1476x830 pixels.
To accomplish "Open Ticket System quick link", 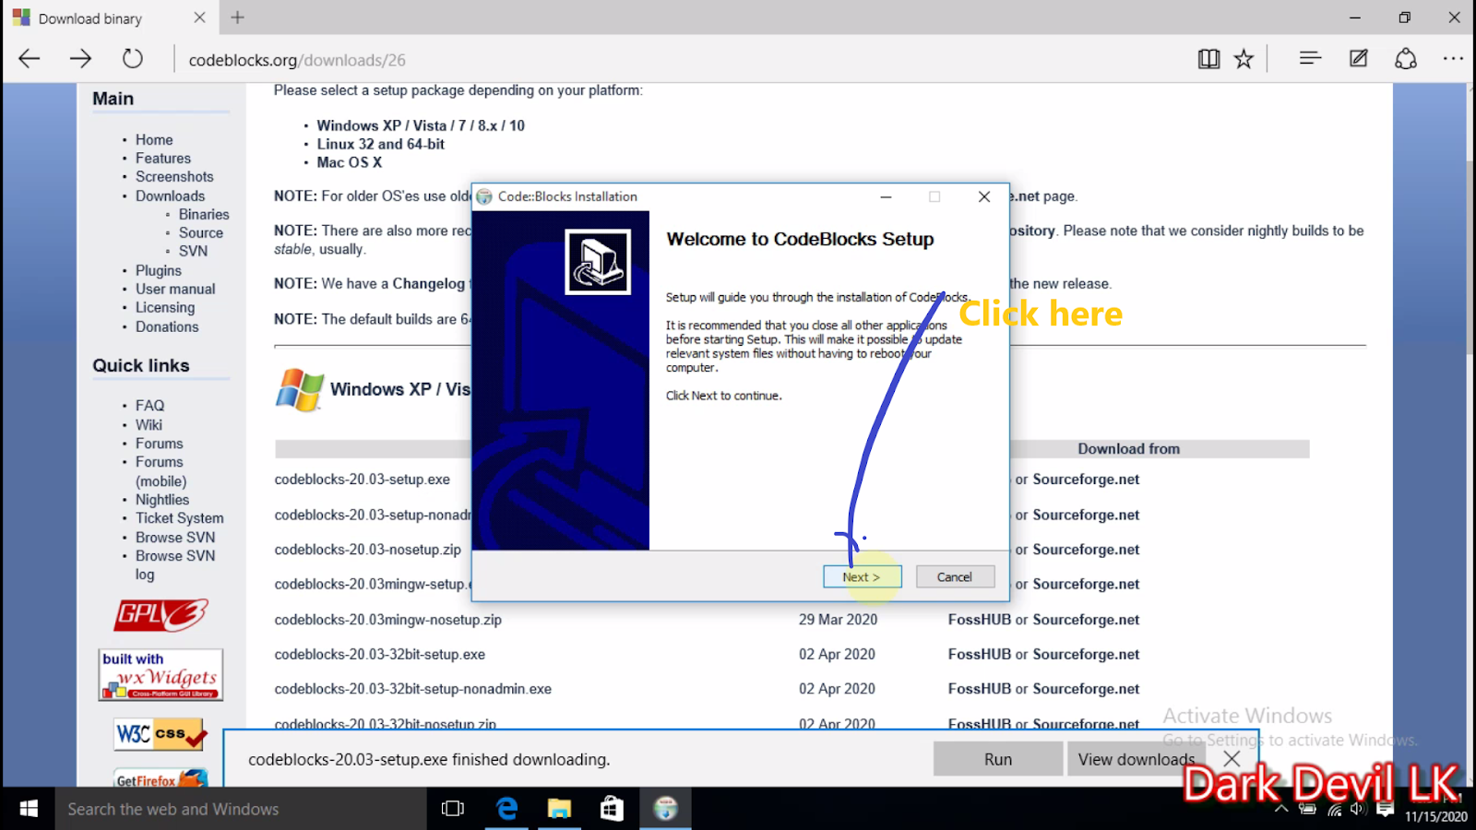I will click(x=180, y=517).
